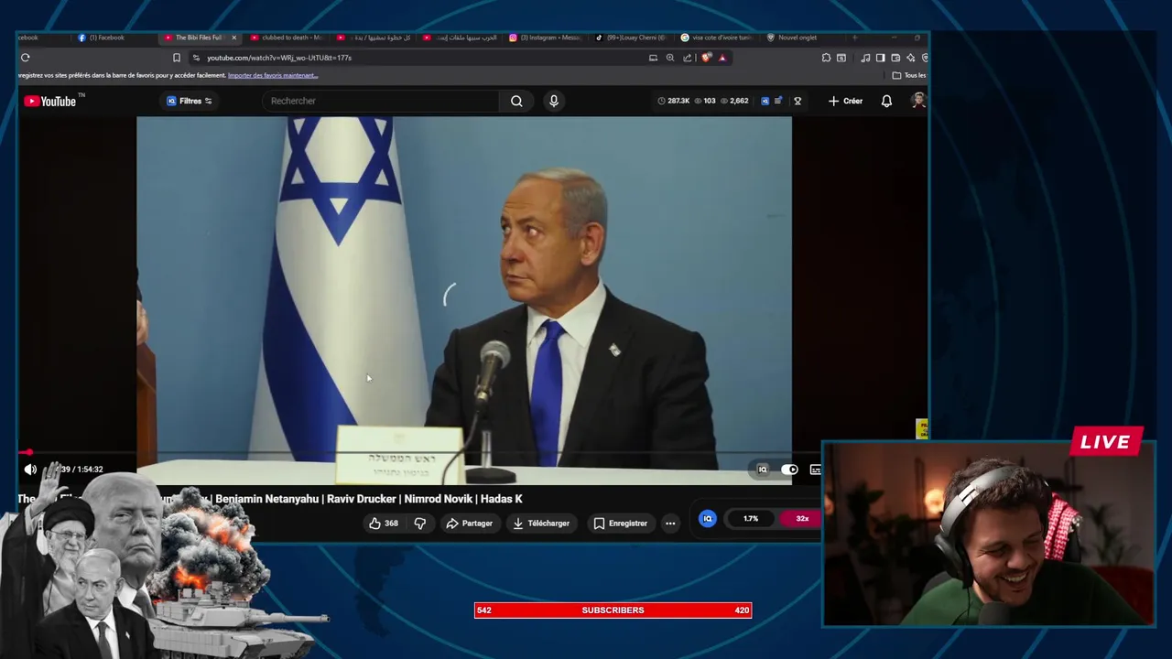Toggle the browser sidebar panel icon
This screenshot has height=659, width=1172.
coord(880,58)
